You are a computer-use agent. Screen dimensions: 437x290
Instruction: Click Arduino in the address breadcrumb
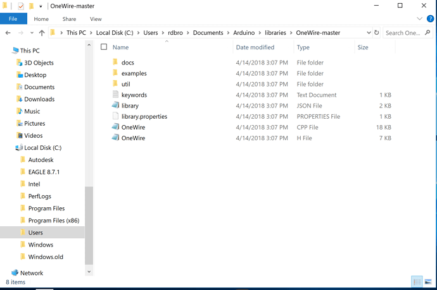(x=244, y=33)
